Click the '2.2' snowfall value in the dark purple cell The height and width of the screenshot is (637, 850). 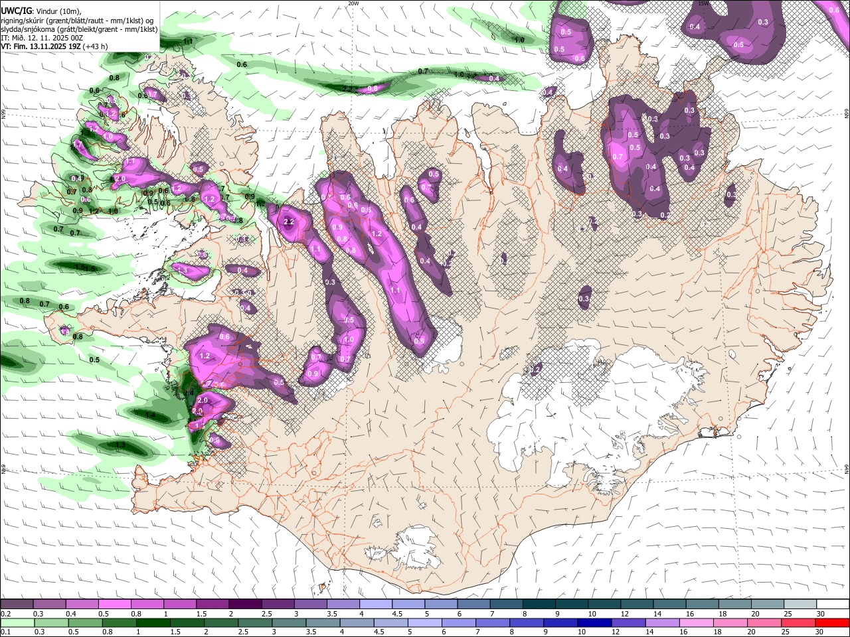point(289,221)
